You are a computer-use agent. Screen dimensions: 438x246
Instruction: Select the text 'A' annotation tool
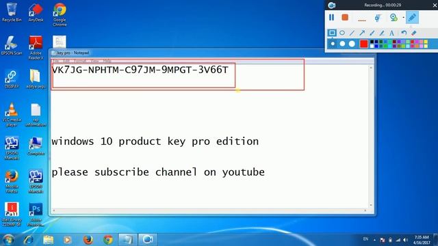[391, 33]
